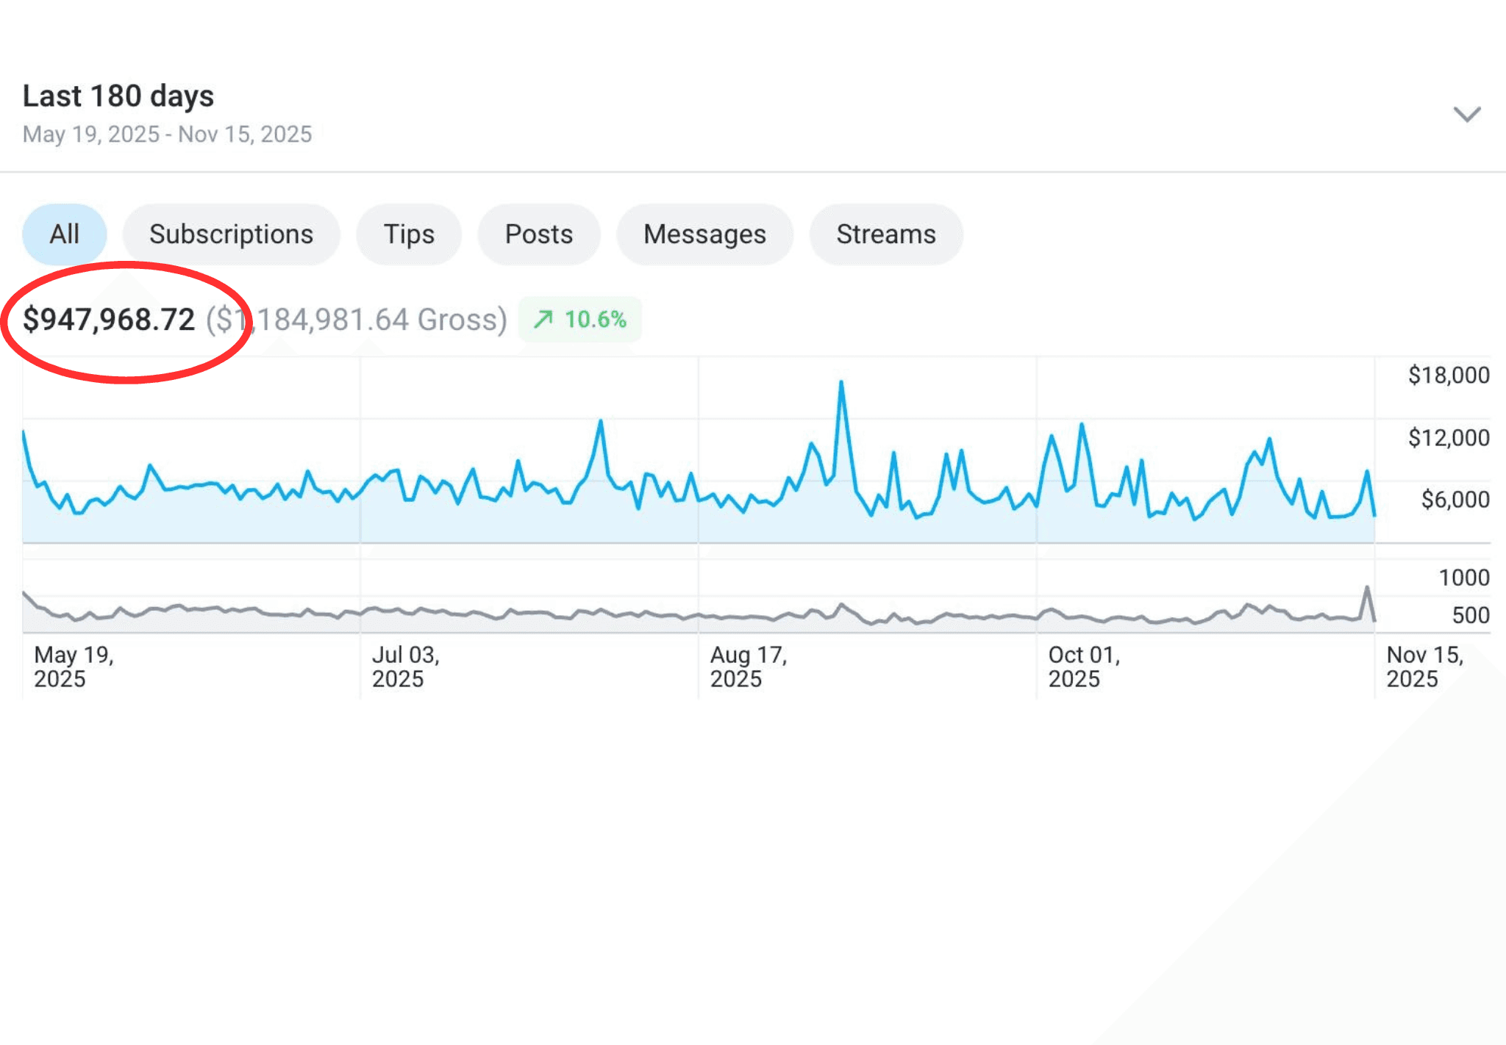Click the green upward trend arrow icon

pyautogui.click(x=545, y=319)
